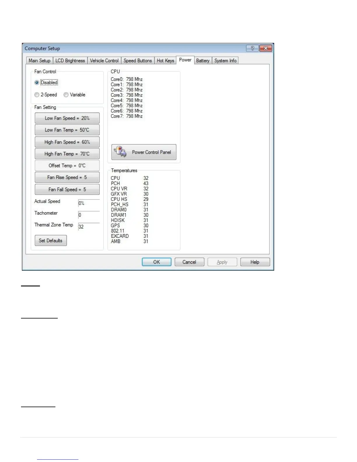Click the DRAM1 temperature row

pyautogui.click(x=129, y=215)
